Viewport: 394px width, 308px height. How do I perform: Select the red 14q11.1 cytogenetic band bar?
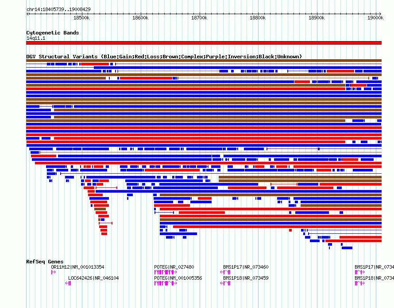[x=204, y=43]
